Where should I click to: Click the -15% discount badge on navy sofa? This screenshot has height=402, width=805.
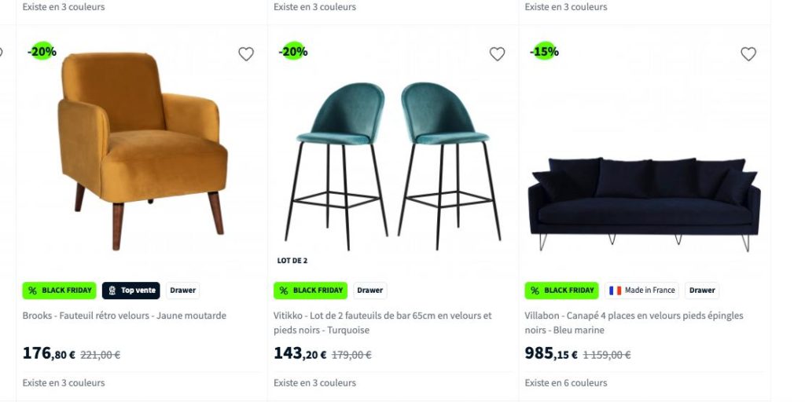coord(545,51)
